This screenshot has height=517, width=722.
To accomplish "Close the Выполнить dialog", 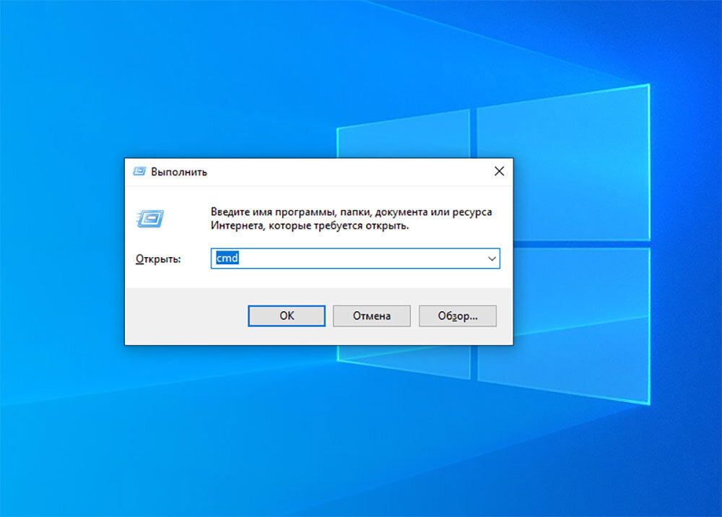I will coord(499,171).
